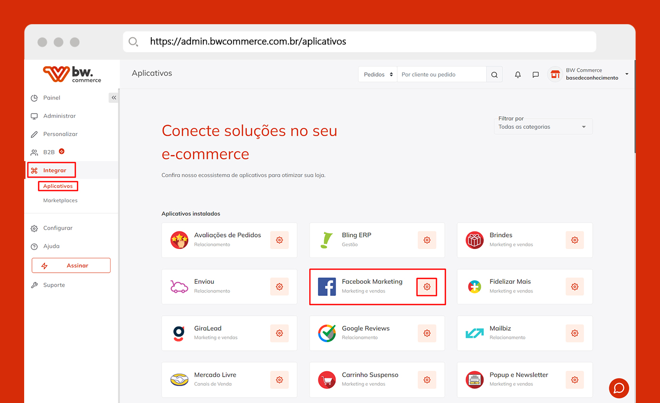The width and height of the screenshot is (660, 403).
Task: Open settings gear for Mailbiz app
Action: (x=574, y=333)
